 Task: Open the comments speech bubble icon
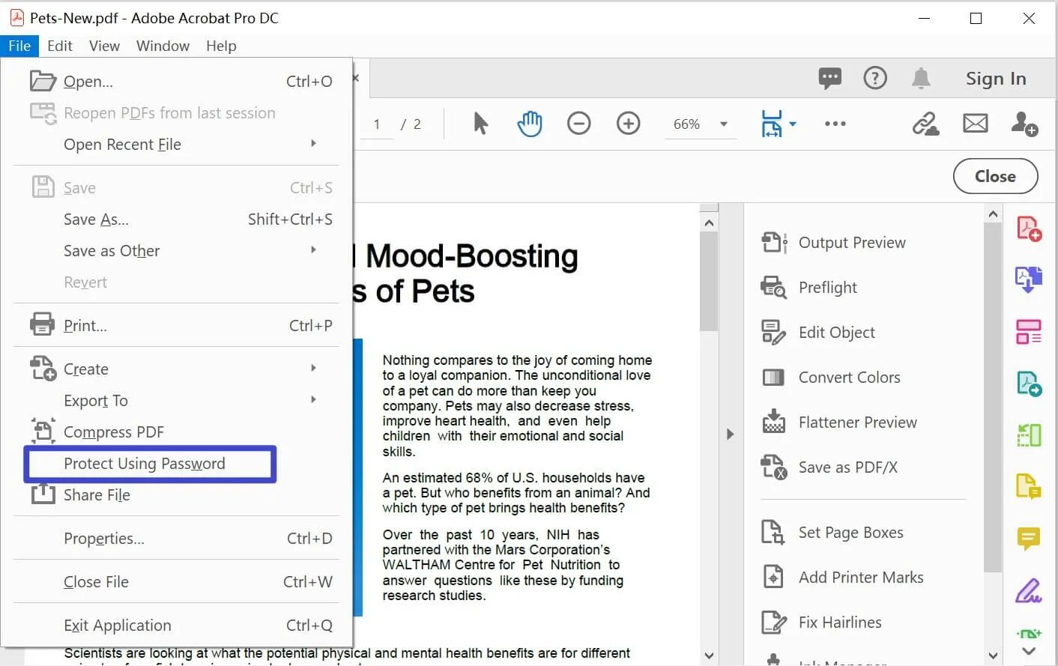[829, 78]
